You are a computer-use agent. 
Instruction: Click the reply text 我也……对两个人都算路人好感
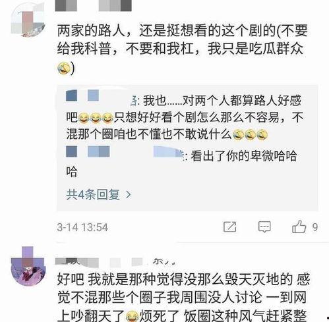click(x=222, y=101)
